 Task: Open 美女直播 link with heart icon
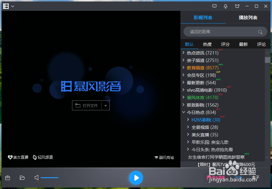point(18,157)
